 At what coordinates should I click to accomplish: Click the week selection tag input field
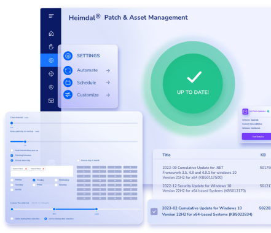pos(42,171)
